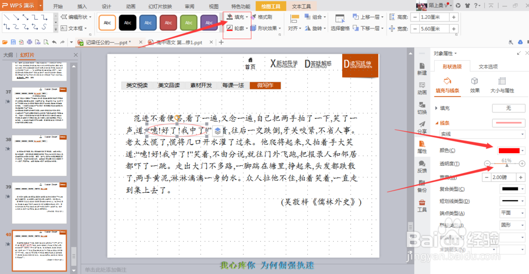Open the 选择窗格 selection pane
This screenshot has height=274, width=529.
(340, 22)
